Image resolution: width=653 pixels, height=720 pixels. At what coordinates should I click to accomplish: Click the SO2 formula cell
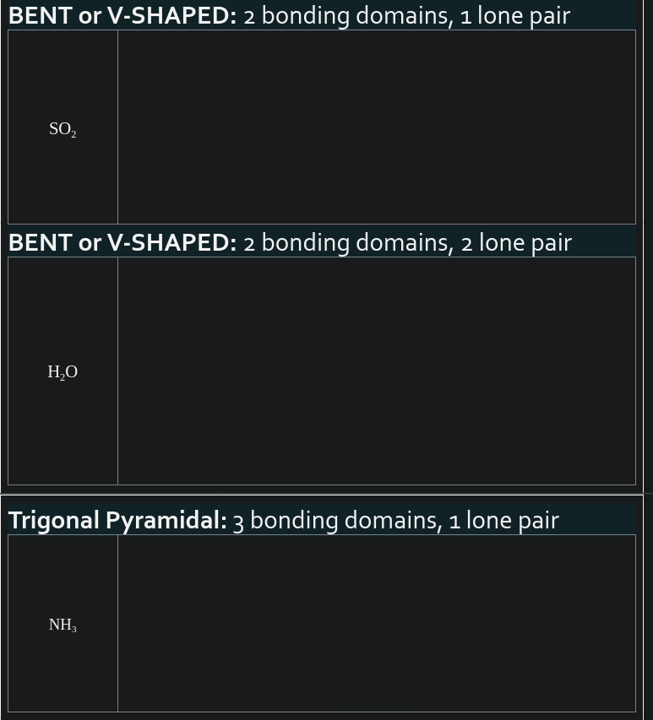tap(63, 129)
